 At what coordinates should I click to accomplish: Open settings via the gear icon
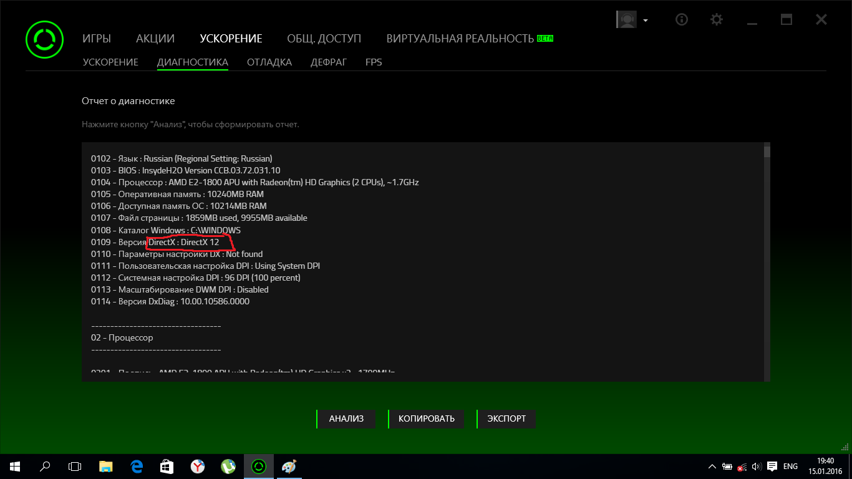(x=717, y=19)
